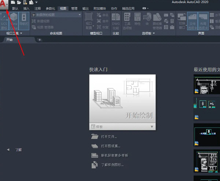
Task: Click the New file icon in quick access toolbar
Action: pyautogui.click(x=14, y=2)
